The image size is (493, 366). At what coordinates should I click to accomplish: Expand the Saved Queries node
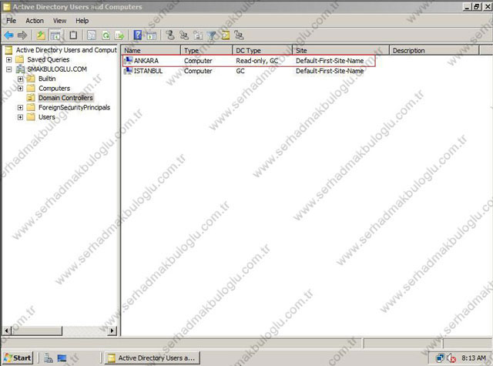(x=8, y=59)
